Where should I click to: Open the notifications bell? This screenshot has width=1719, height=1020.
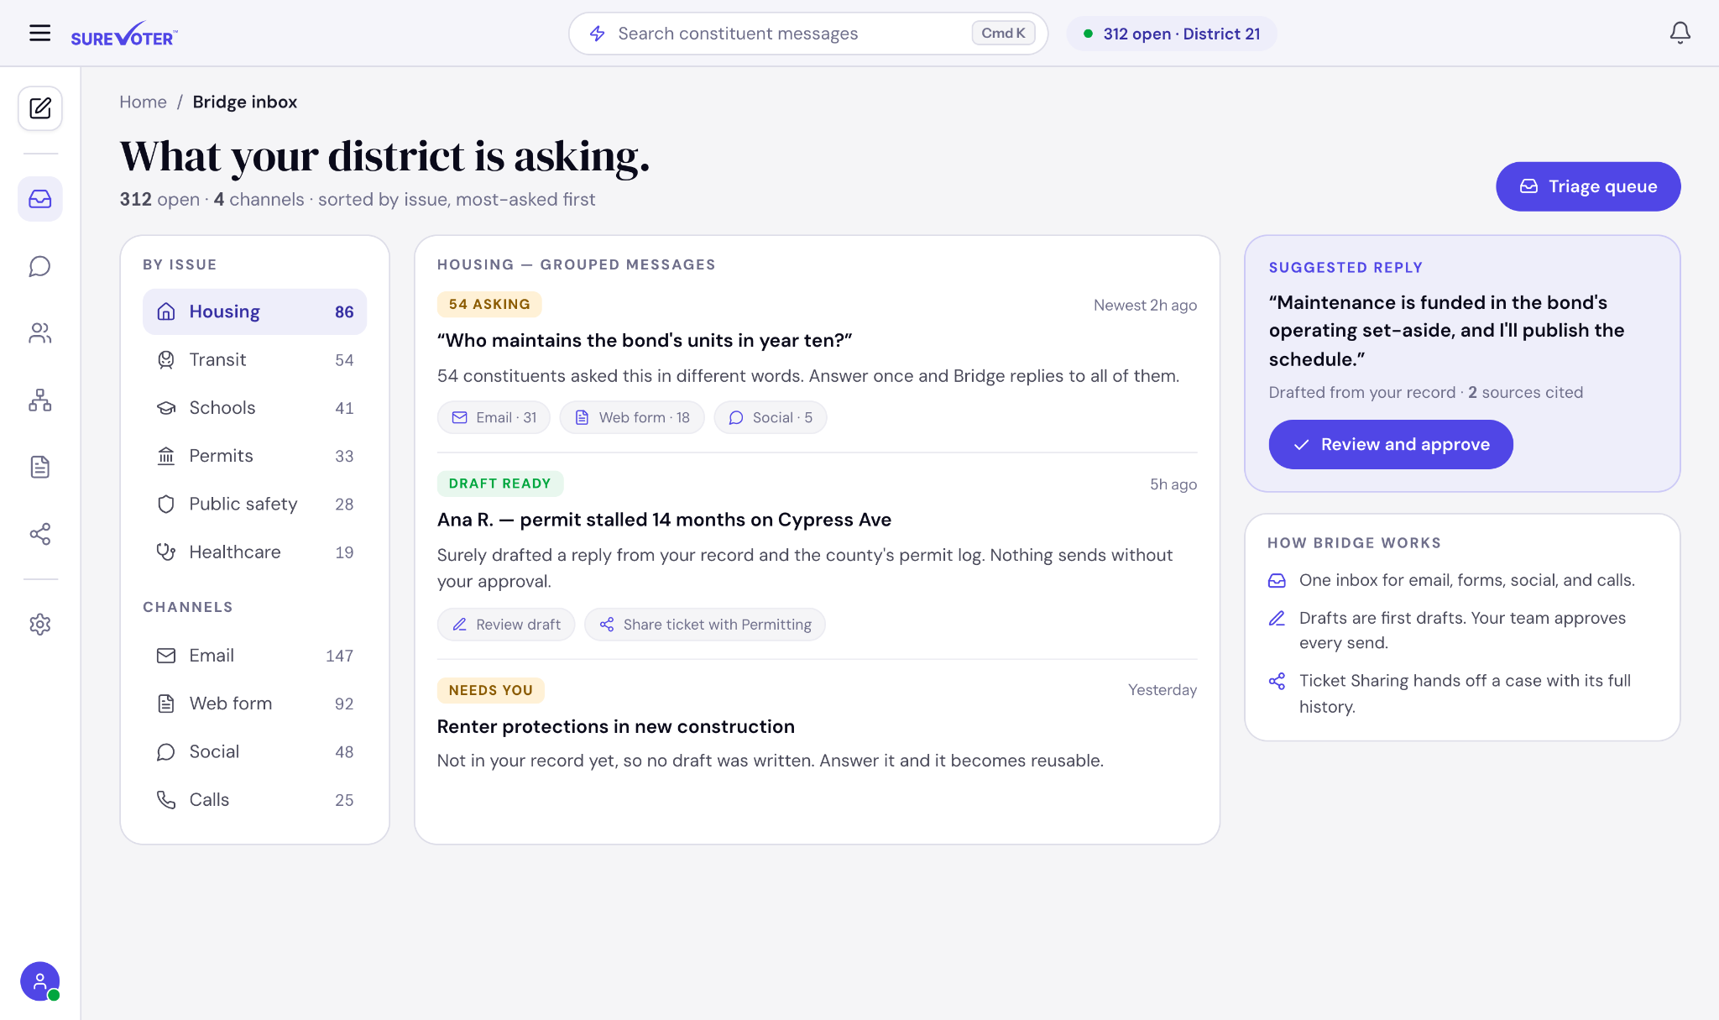click(1680, 34)
